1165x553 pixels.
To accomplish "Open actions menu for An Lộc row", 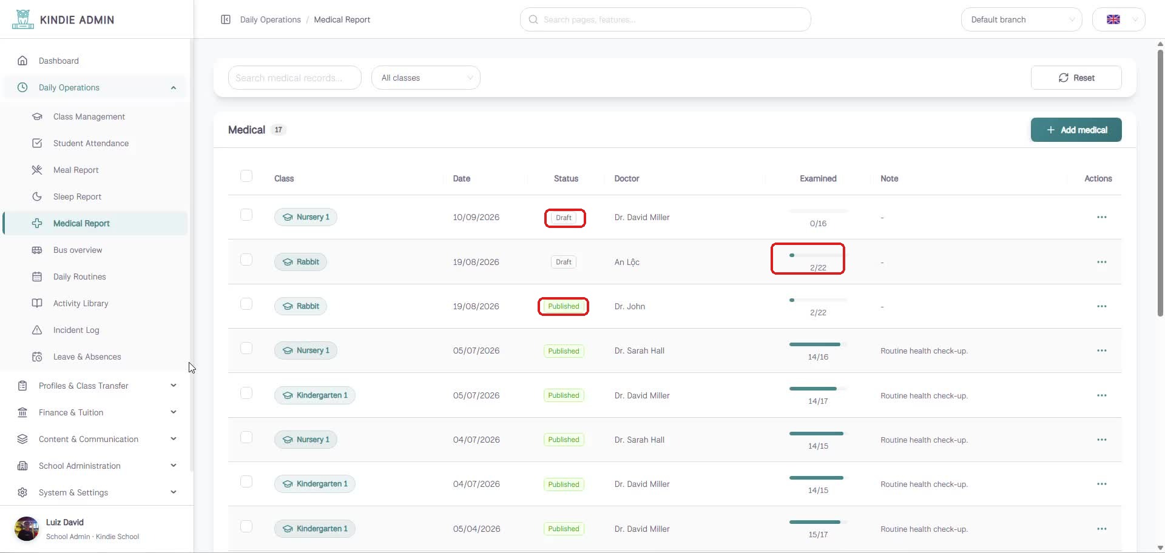I will [x=1101, y=262].
